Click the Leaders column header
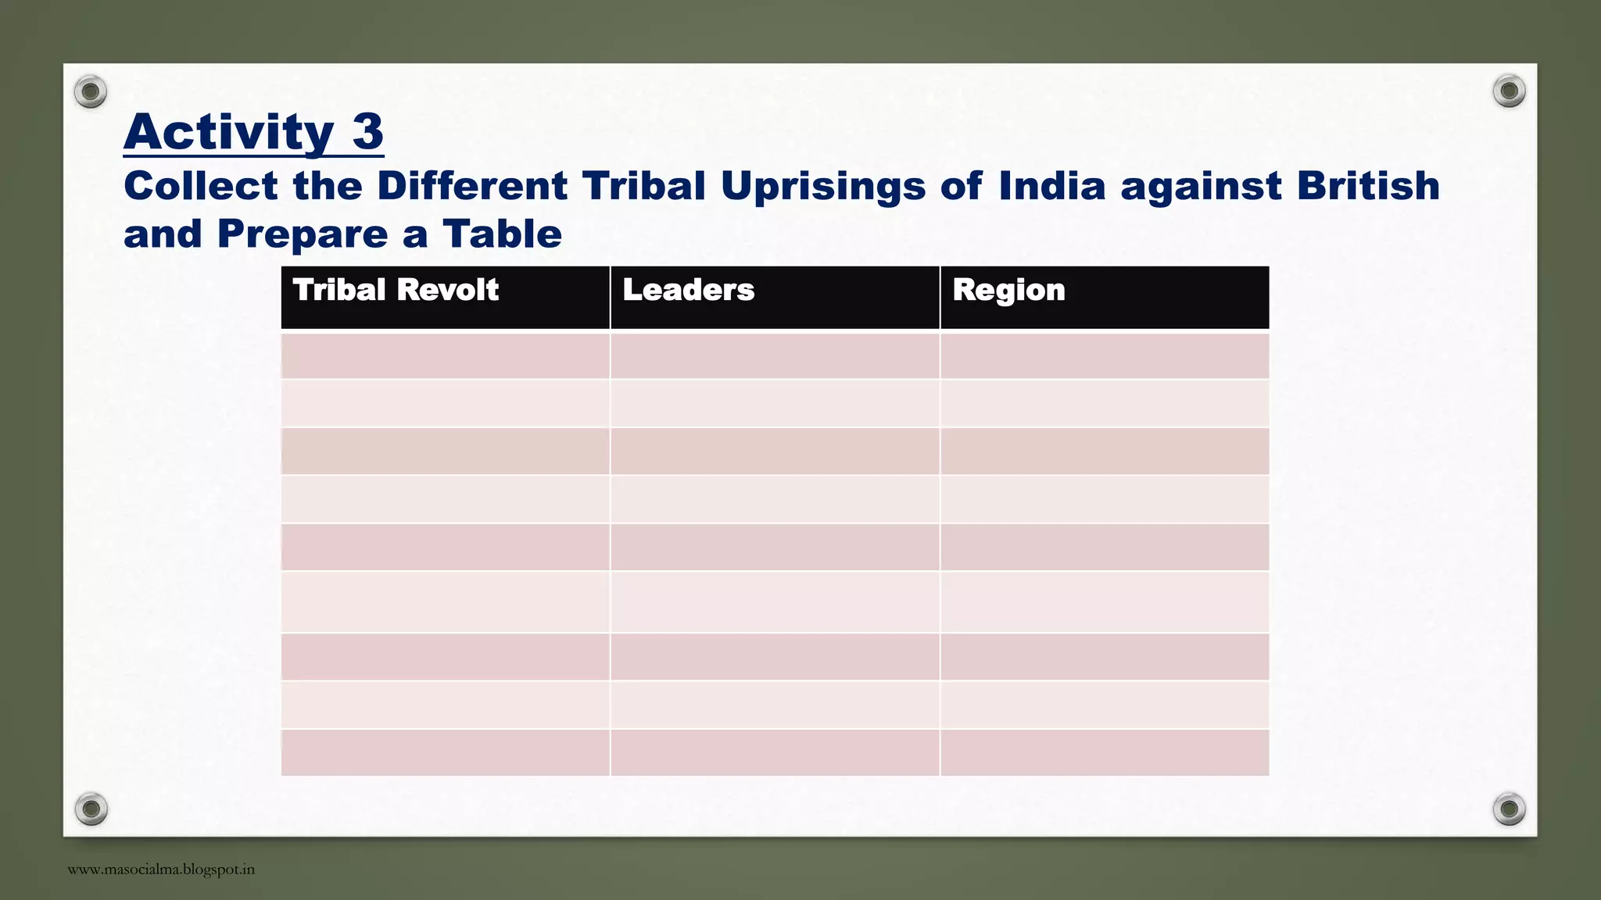Image resolution: width=1601 pixels, height=900 pixels. click(775, 298)
